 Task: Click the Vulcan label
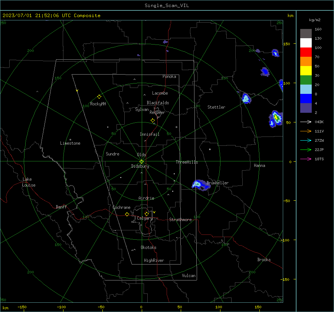tap(189, 276)
